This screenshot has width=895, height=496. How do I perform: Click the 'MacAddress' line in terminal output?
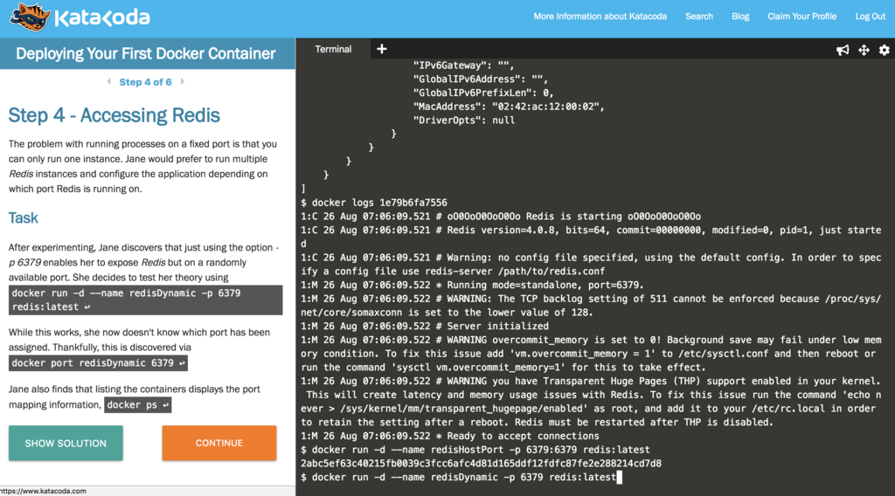509,107
